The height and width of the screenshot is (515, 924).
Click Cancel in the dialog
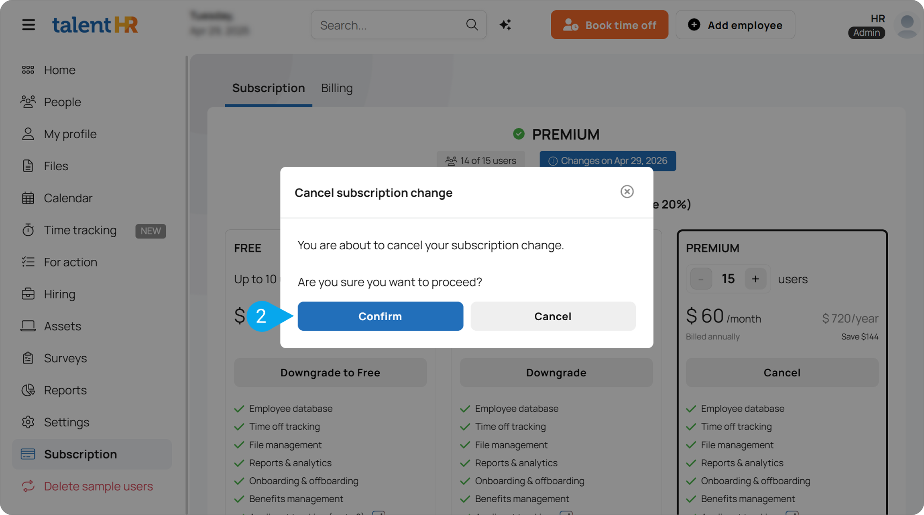tap(553, 316)
